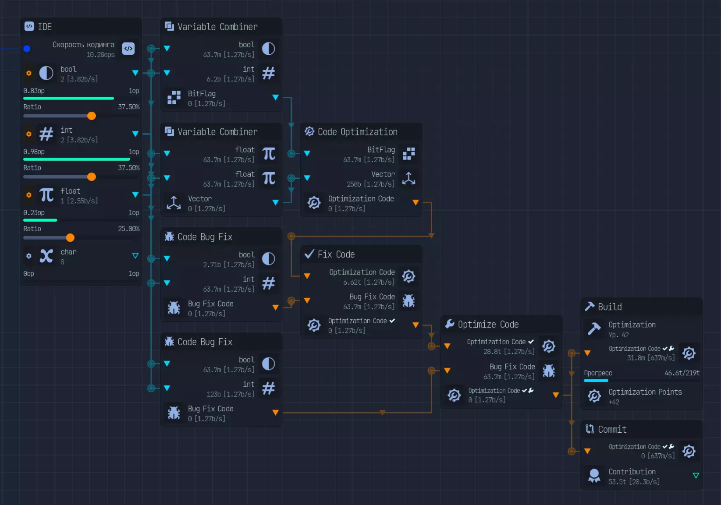Click the Fix Code checkmark header icon
Image resolution: width=721 pixels, height=505 pixels.
click(x=309, y=254)
